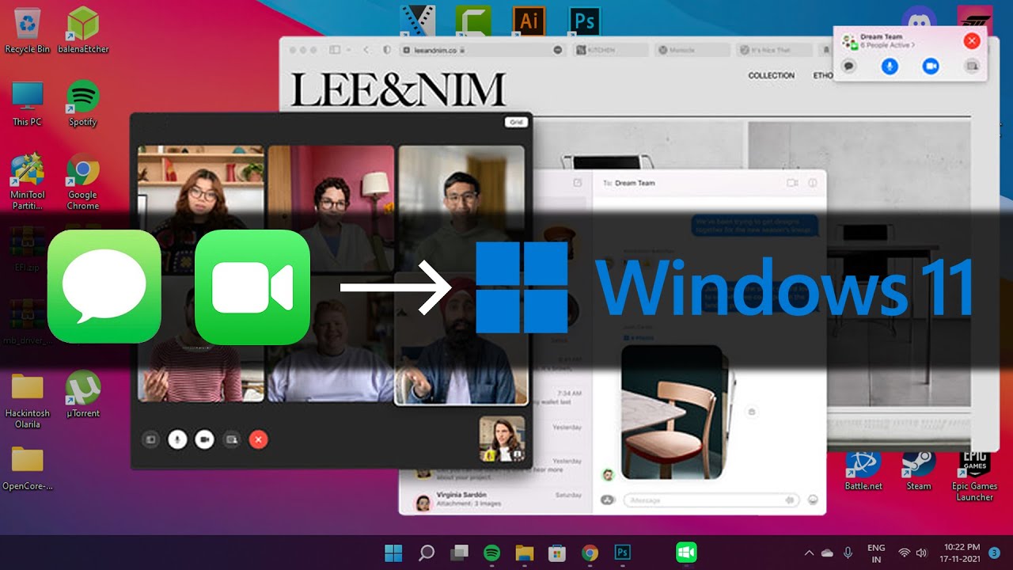Open Photoshop from the taskbar
1013x570 pixels.
pyautogui.click(x=623, y=553)
